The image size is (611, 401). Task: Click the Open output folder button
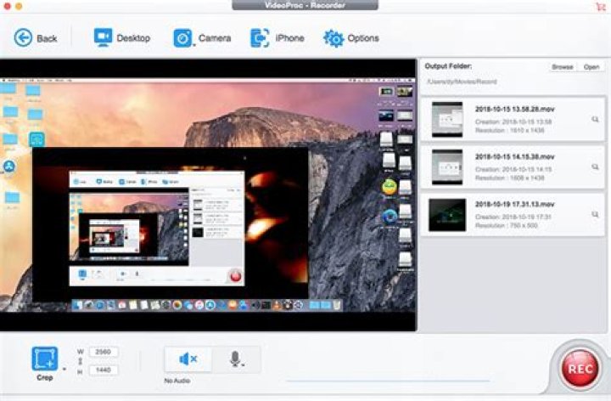pos(591,66)
